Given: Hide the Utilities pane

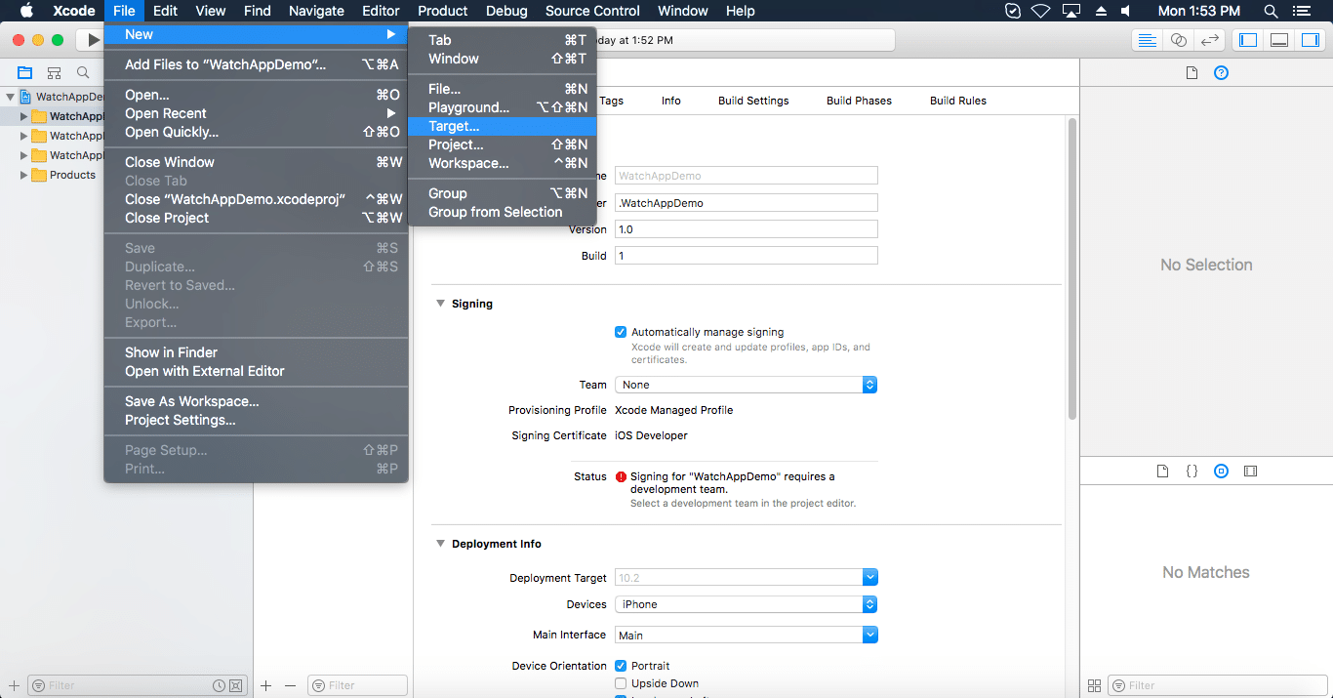Looking at the screenshot, I should coord(1311,40).
